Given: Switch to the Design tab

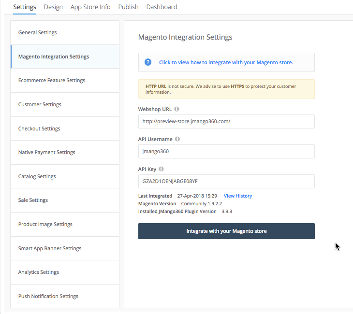Looking at the screenshot, I should 53,7.
